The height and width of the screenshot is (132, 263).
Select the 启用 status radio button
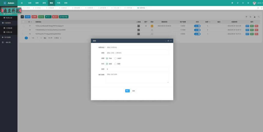click(107, 64)
